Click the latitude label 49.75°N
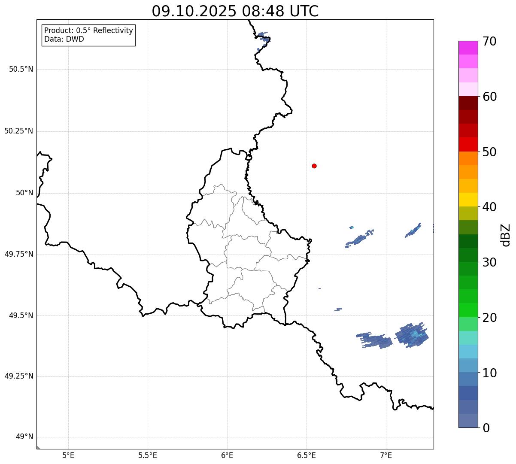516x464 pixels. (19, 254)
